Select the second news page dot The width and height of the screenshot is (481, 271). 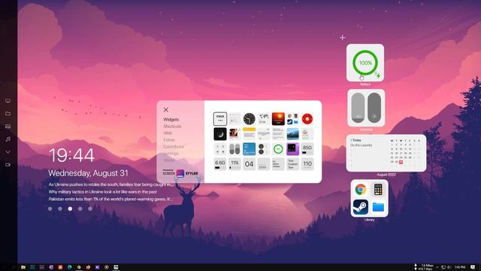point(60,209)
